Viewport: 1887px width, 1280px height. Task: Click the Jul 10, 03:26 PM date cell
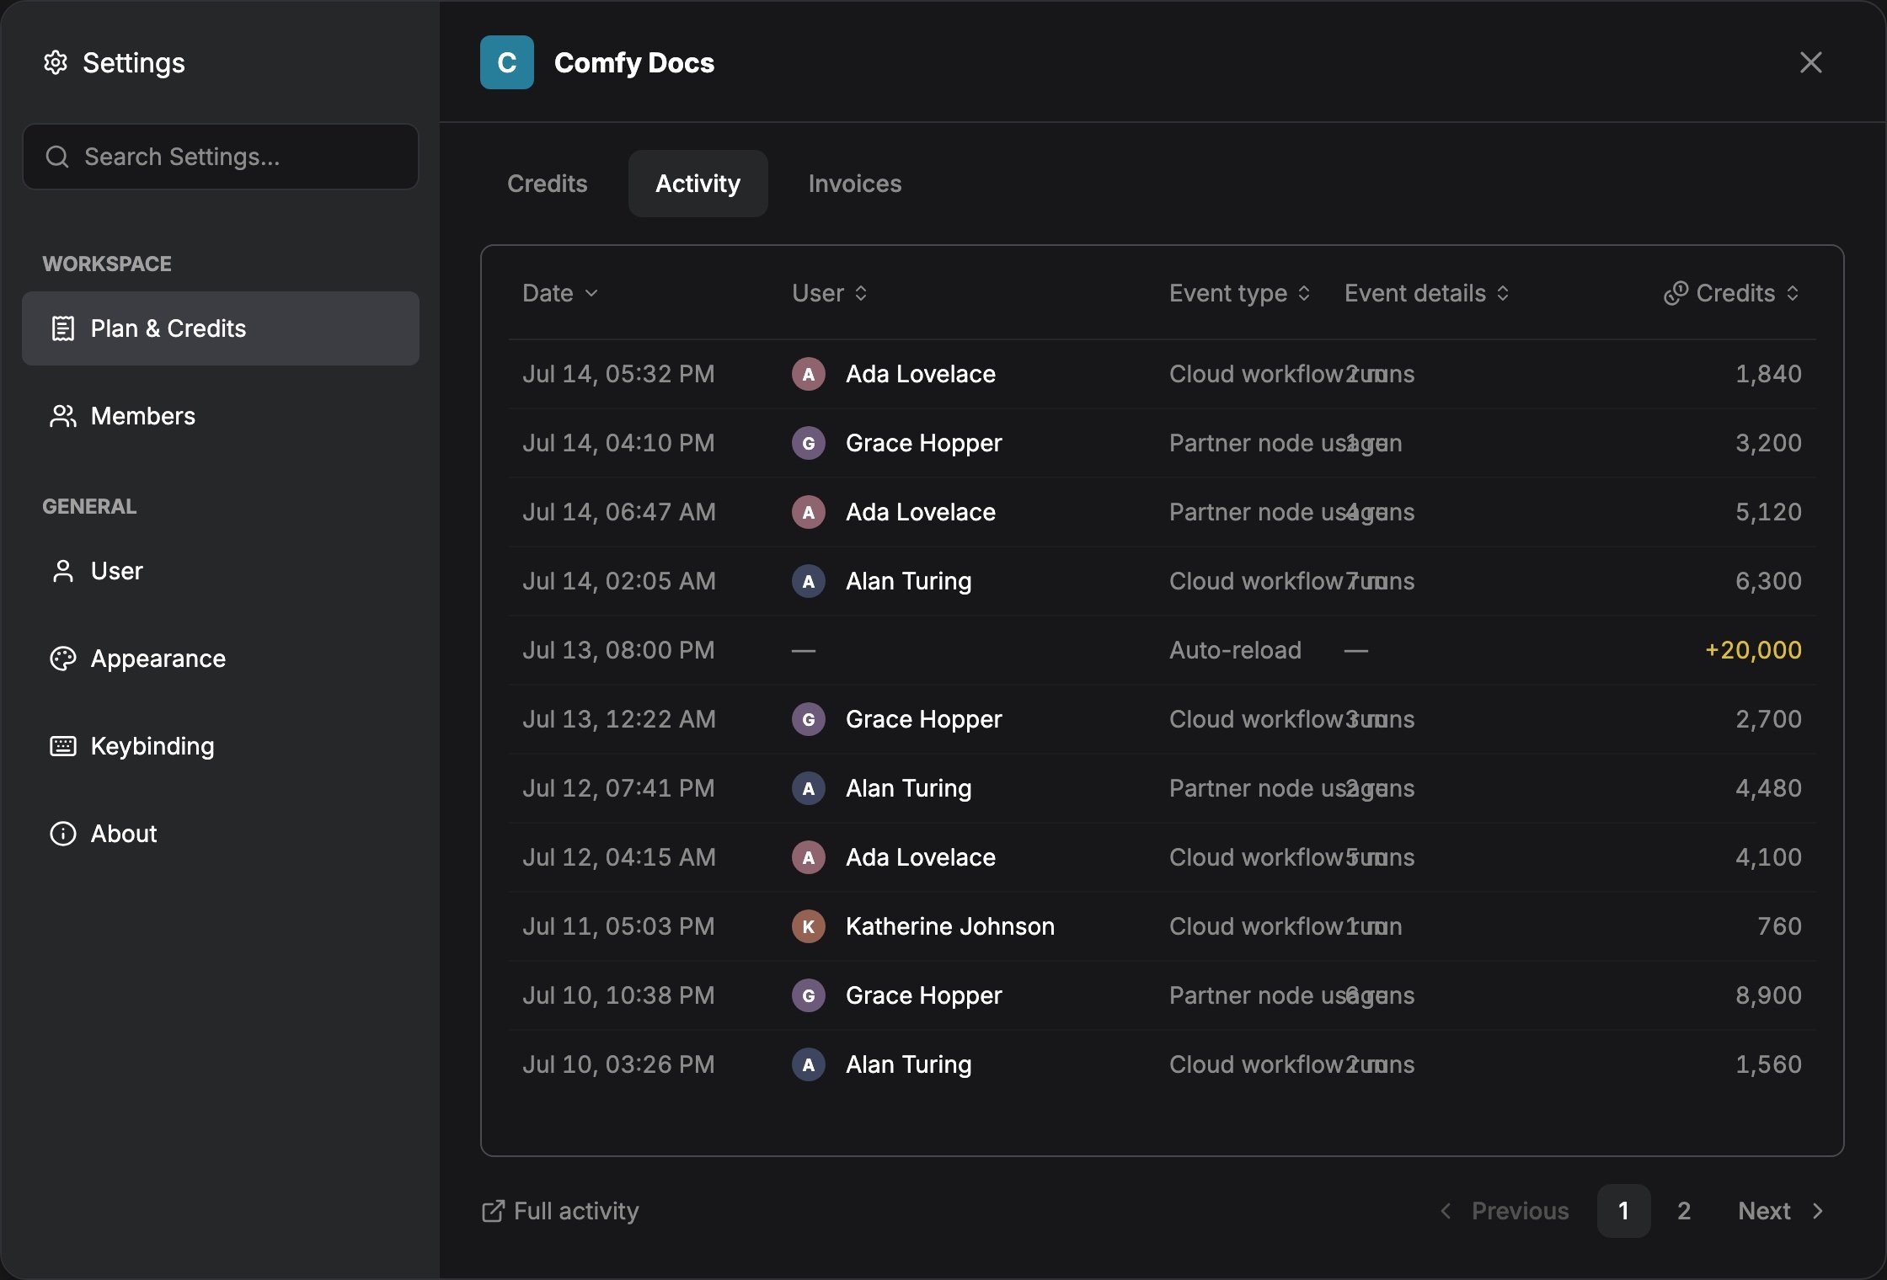click(x=618, y=1064)
